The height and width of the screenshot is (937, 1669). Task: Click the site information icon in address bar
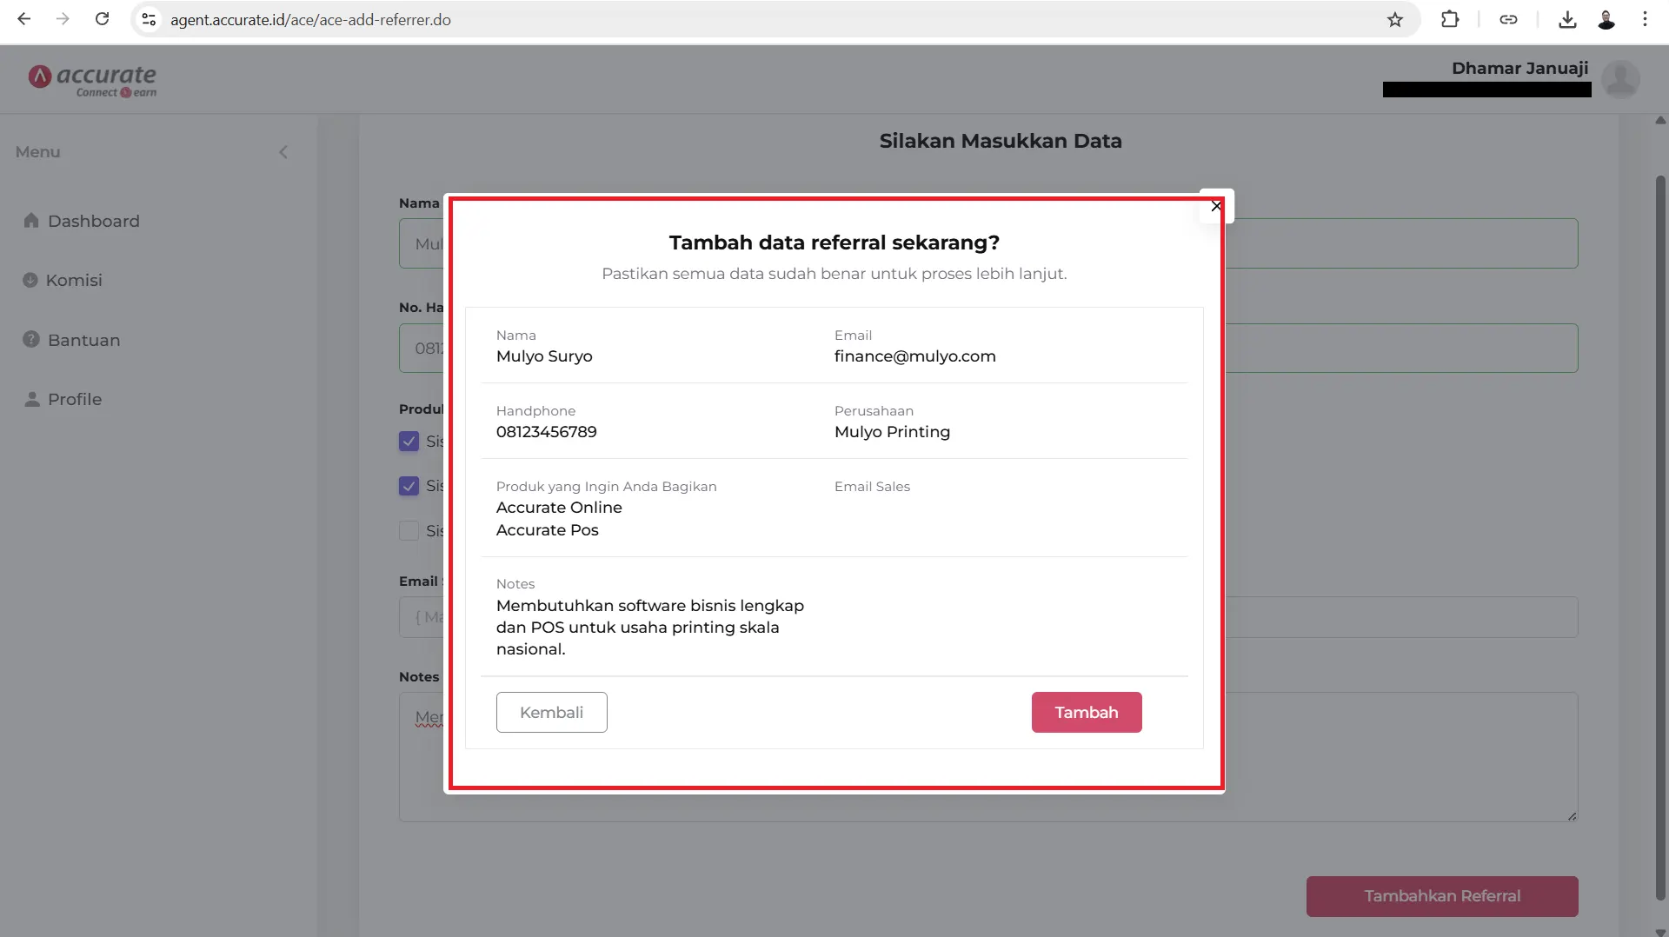(149, 19)
